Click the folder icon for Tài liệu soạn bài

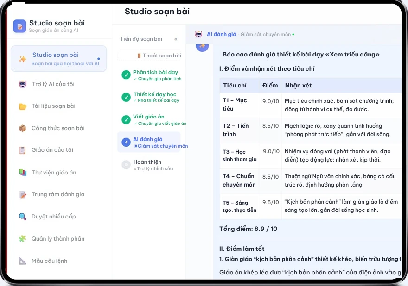pos(23,106)
